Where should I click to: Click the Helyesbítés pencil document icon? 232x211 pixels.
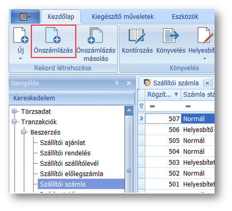(x=205, y=36)
